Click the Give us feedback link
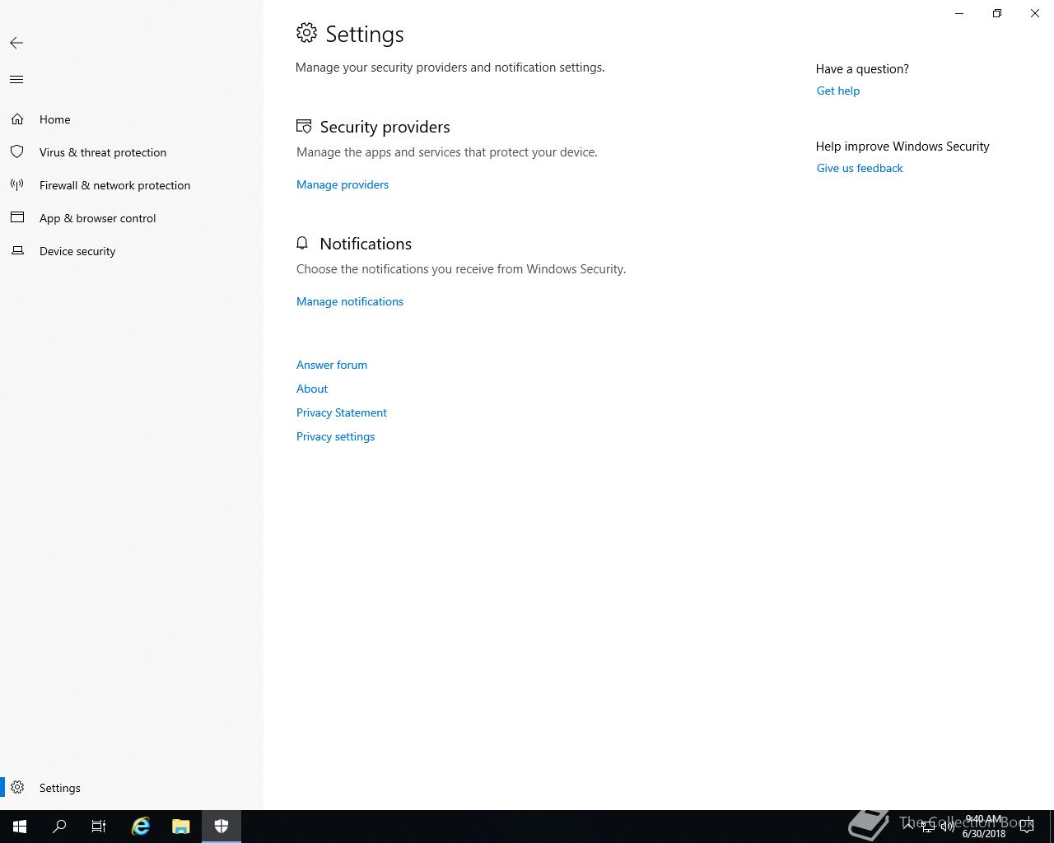This screenshot has height=843, width=1054. [x=860, y=168]
